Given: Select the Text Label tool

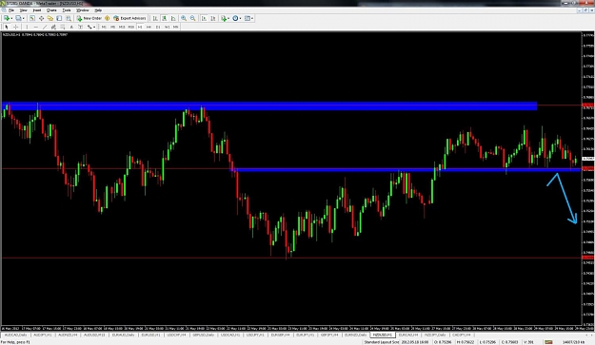Looking at the screenshot, I should tap(81, 27).
